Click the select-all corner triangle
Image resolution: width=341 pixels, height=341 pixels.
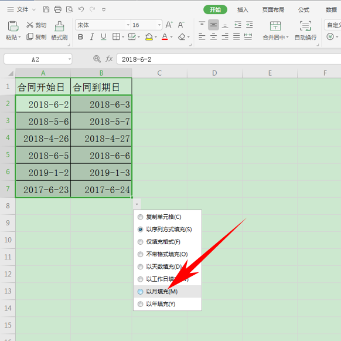11,73
